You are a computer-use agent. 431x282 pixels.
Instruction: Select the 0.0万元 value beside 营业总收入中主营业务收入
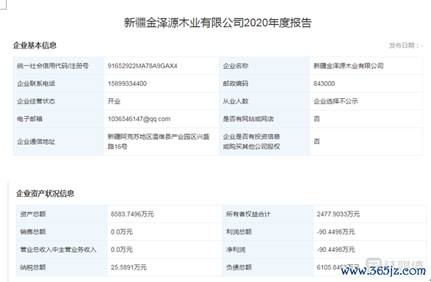121,250
